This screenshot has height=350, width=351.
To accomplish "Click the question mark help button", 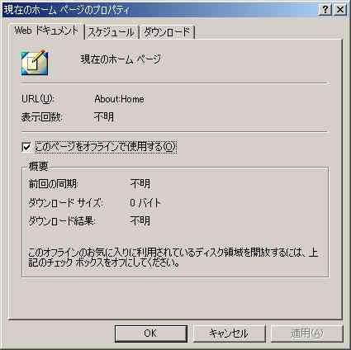I will (x=325, y=10).
